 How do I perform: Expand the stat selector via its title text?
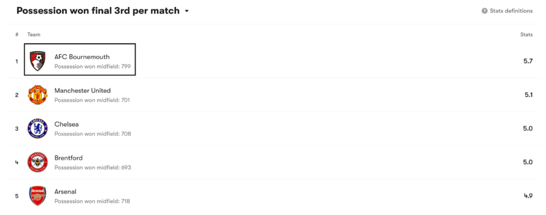pos(98,11)
